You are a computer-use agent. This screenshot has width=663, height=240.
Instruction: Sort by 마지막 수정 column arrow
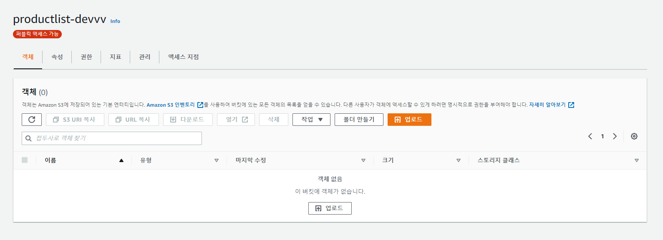tap(363, 160)
